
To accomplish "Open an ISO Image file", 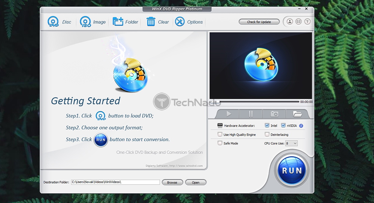I will tap(92, 22).
